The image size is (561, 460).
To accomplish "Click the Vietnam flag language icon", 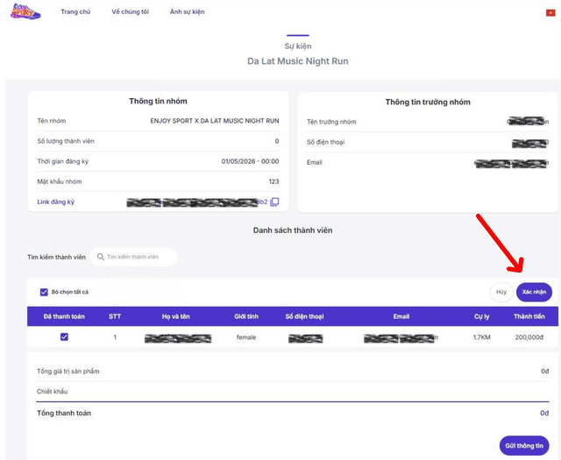I will click(550, 12).
